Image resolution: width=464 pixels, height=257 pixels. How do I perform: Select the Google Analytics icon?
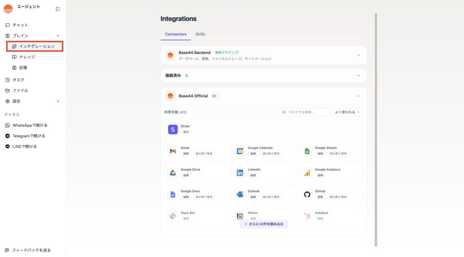(307, 173)
